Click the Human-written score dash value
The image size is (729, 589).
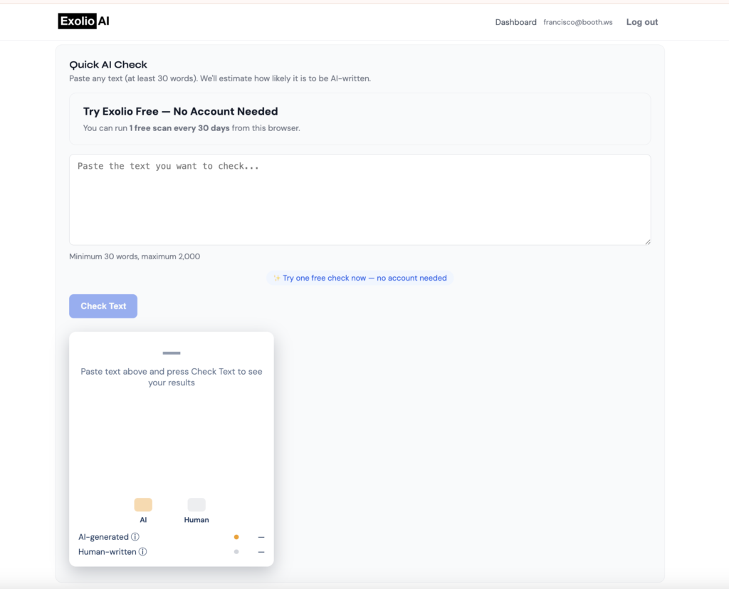[261, 552]
